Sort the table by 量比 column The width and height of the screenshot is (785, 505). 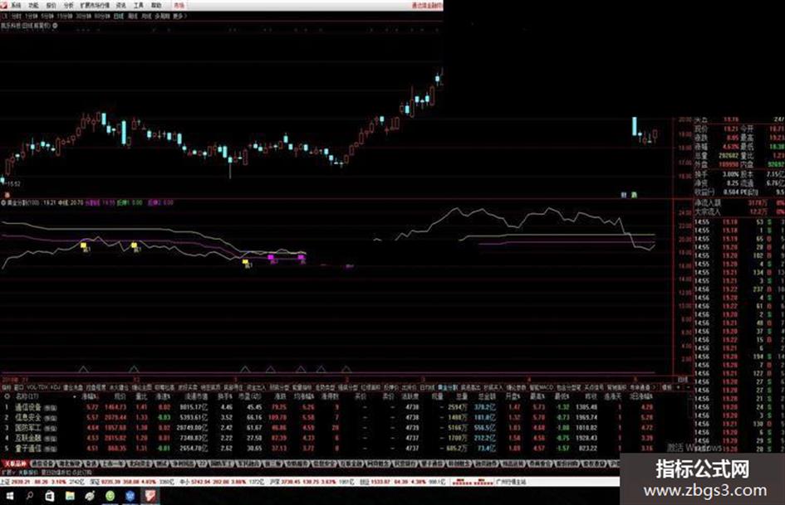142,396
